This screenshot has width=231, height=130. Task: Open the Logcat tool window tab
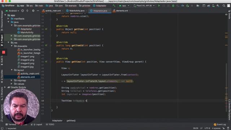click(x=36, y=125)
